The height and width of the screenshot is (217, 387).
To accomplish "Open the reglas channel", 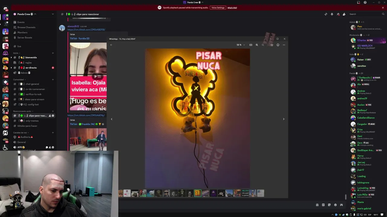I will [x=28, y=63].
